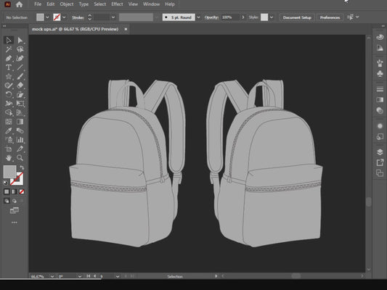The height and width of the screenshot is (290, 387).
Task: Select the Direct Selection tool
Action: [x=20, y=40]
